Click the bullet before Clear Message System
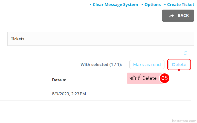Screen dimensions: 197x123 91,5
